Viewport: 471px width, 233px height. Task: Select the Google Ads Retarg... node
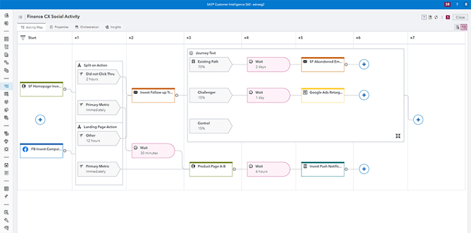323,95
